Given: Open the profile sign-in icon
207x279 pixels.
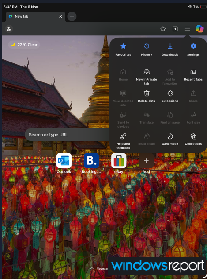Looking at the screenshot, I should coord(9,29).
